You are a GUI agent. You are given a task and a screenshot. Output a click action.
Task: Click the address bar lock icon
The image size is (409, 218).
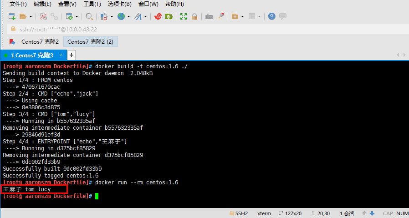(x=13, y=29)
